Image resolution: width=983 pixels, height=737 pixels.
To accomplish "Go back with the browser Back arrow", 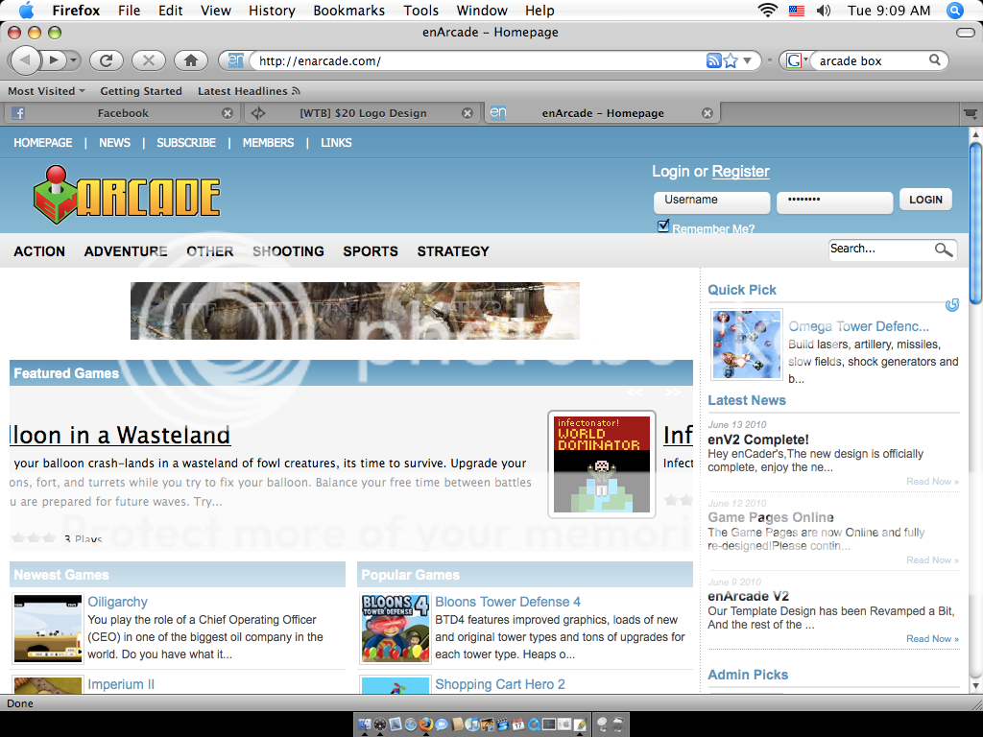I will point(25,60).
